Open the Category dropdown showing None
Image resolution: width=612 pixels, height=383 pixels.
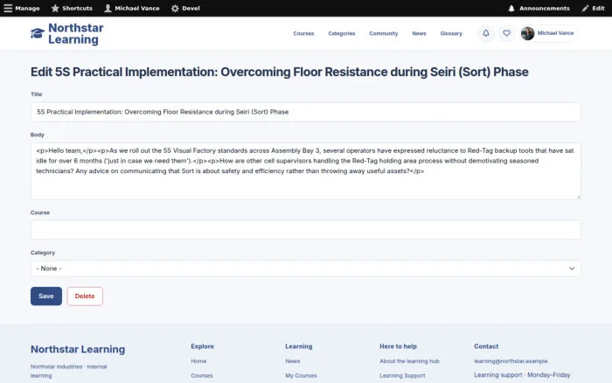pos(306,268)
